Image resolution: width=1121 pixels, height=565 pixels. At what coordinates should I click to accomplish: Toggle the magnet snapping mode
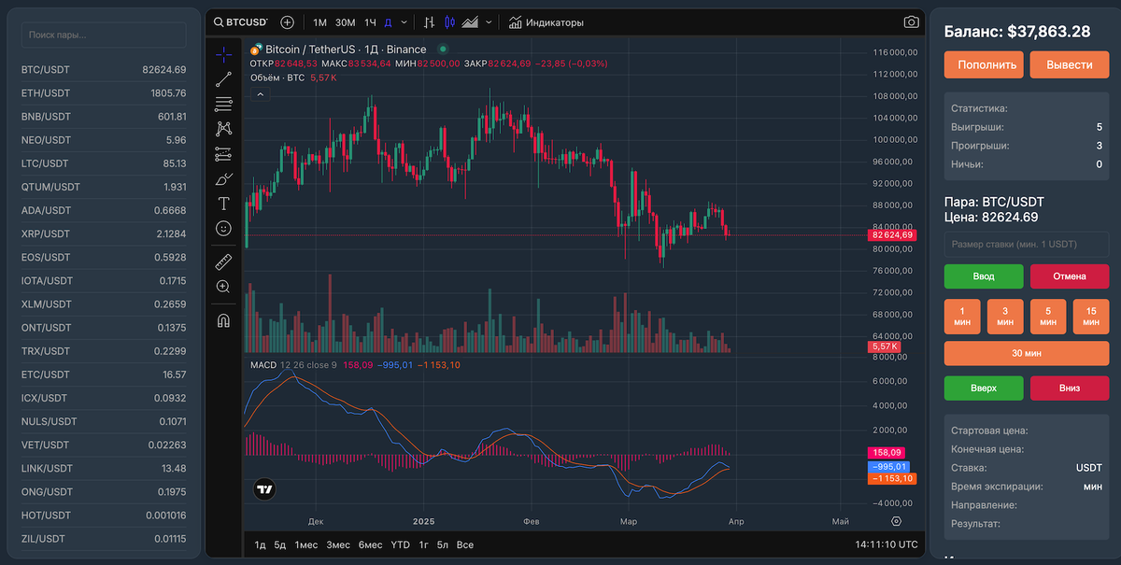pos(223,320)
